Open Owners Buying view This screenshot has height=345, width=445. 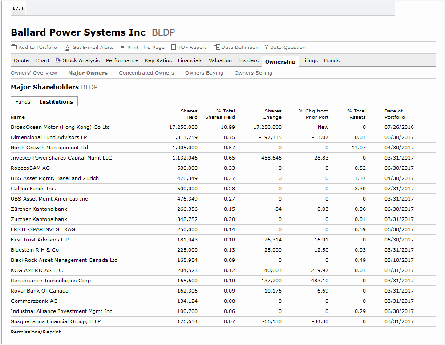(204, 72)
